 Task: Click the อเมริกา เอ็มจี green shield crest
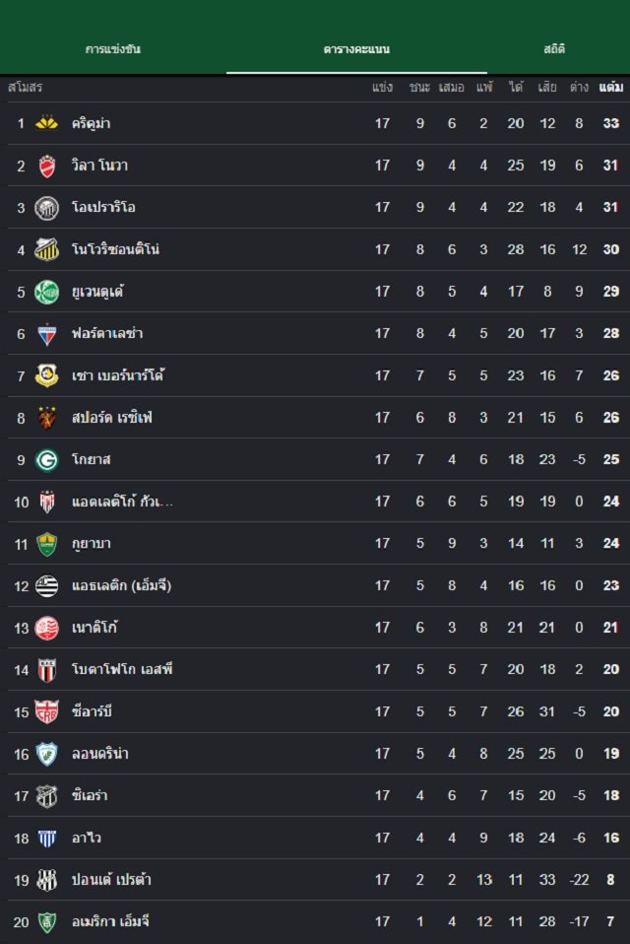[46, 921]
